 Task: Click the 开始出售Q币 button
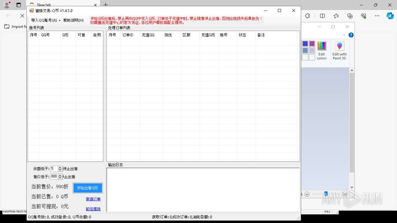click(87, 188)
